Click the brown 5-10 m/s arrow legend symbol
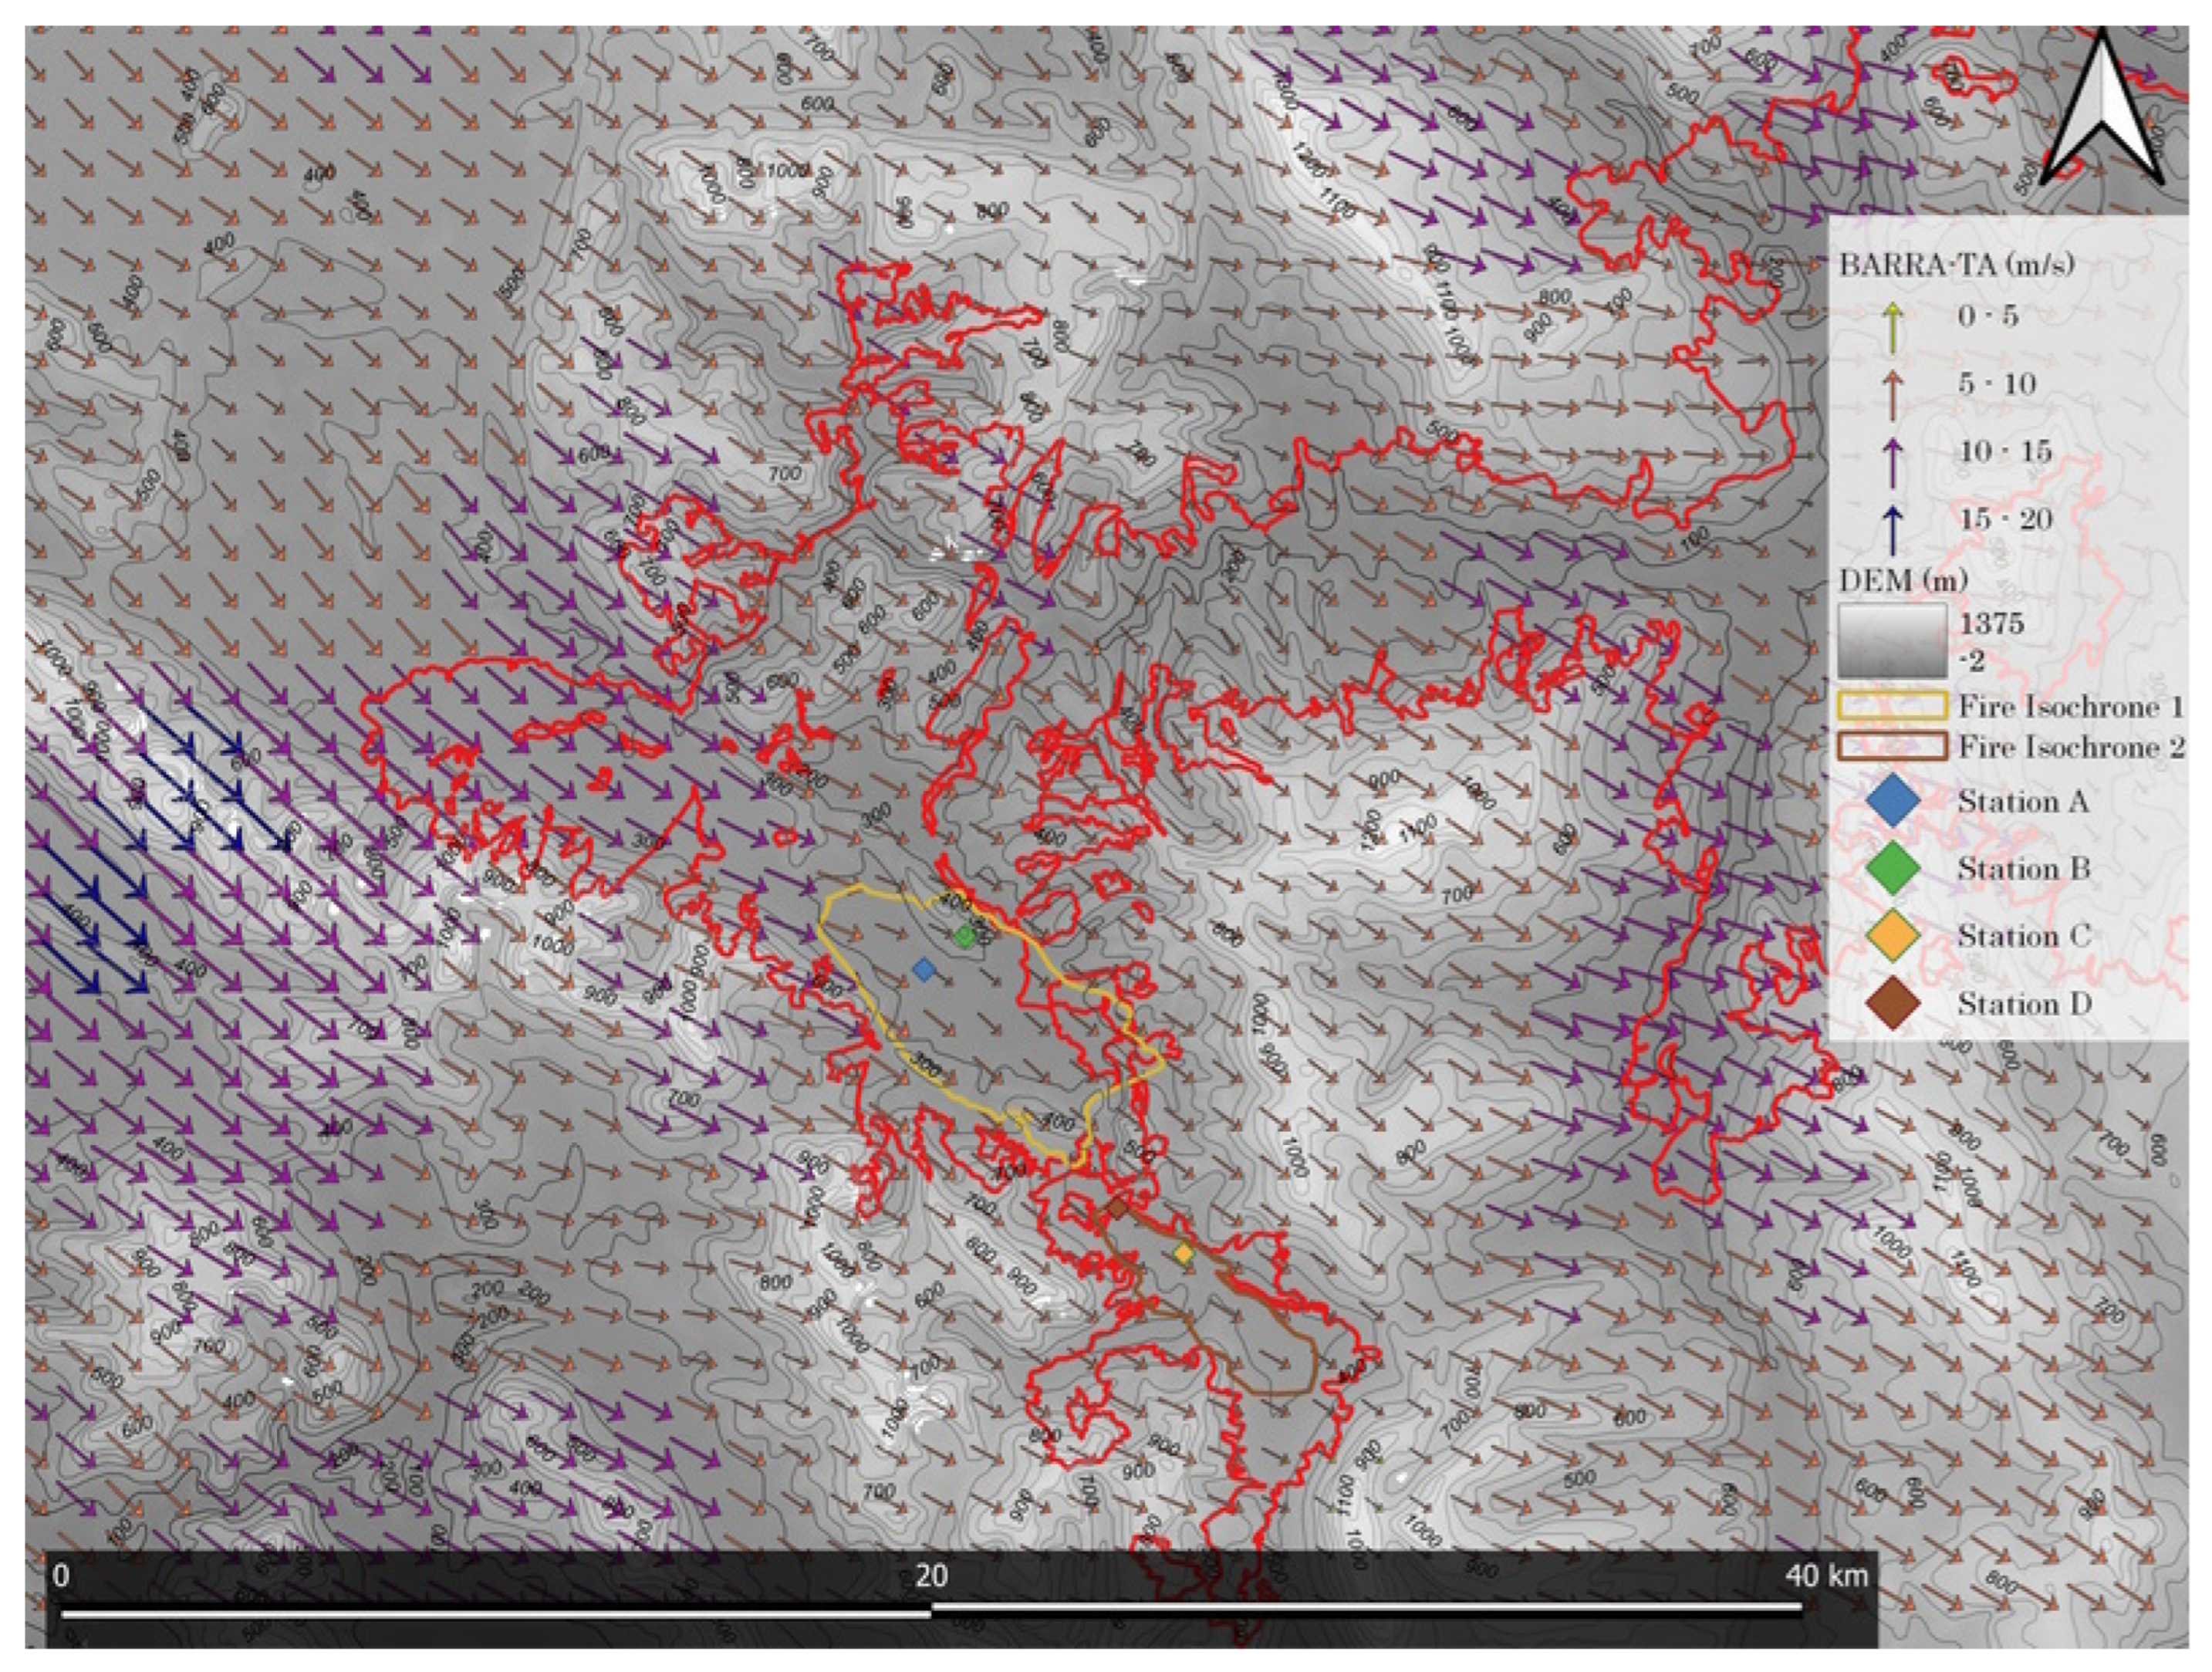Screen dimensions: 2212x1672 [x=1892, y=394]
